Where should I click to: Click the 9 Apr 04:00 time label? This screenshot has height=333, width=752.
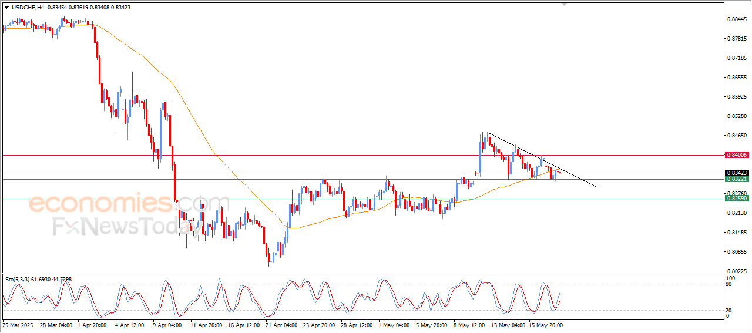pos(169,324)
